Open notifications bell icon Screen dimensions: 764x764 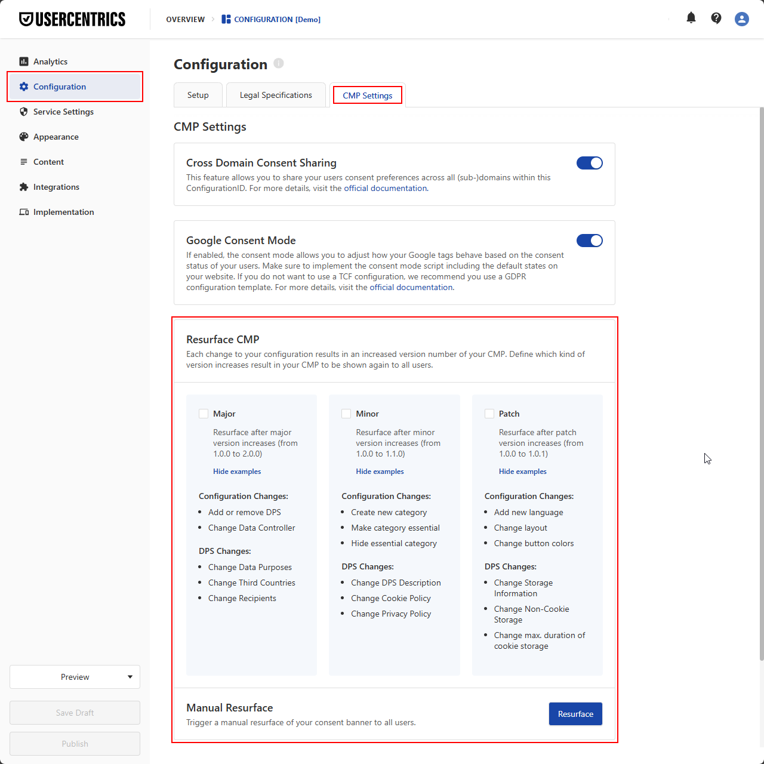point(691,18)
